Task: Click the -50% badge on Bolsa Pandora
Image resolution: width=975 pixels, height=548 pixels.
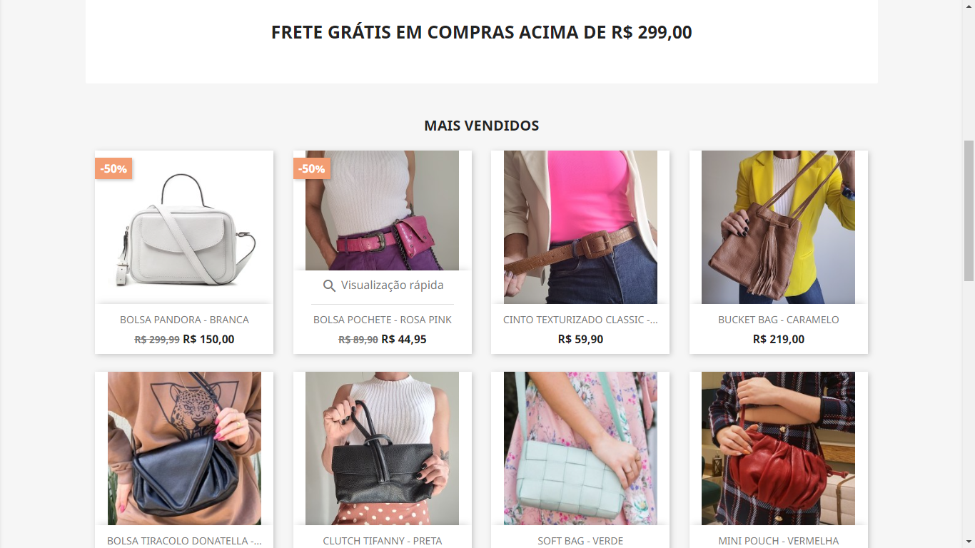Action: 113,168
